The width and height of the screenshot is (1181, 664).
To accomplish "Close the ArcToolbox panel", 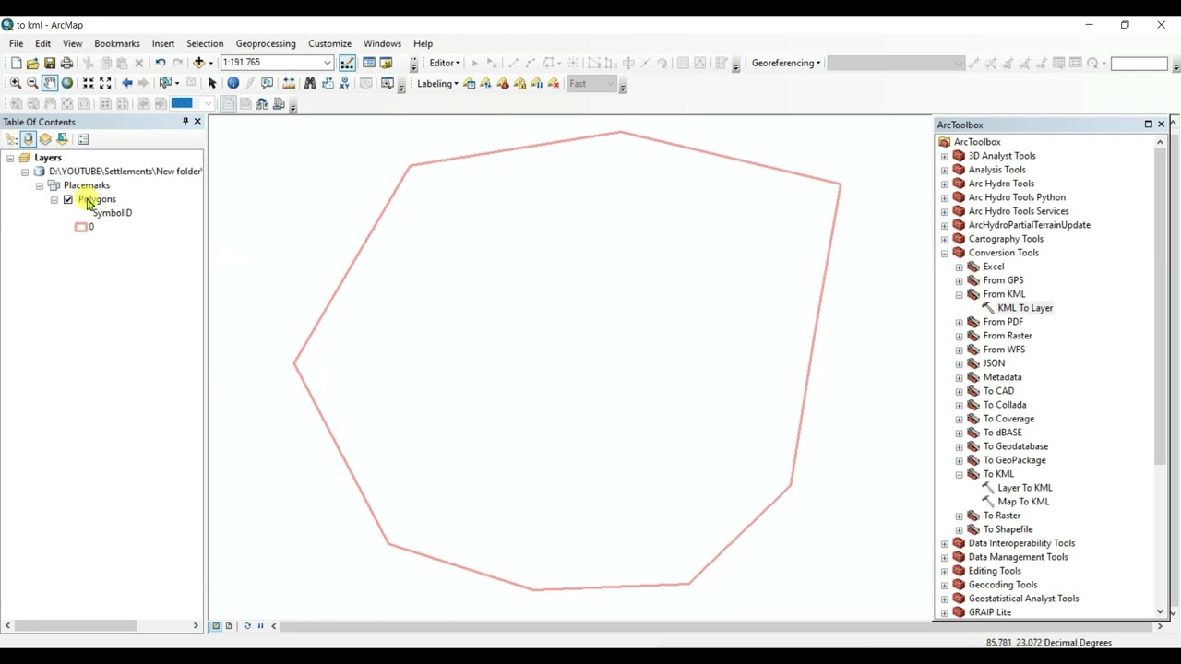I will 1161,125.
